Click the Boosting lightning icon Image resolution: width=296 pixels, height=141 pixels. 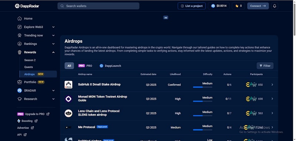[x=19, y=121]
